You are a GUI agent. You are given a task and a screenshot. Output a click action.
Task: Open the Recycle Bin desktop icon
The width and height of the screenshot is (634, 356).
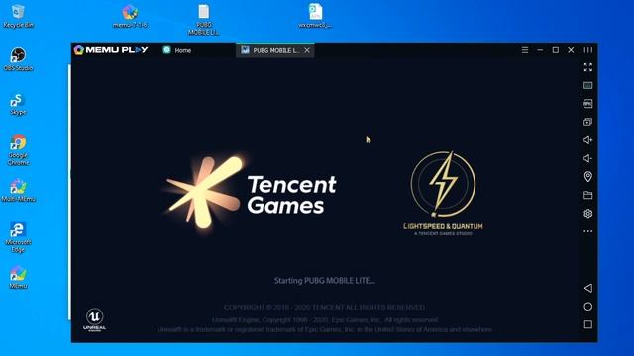click(18, 16)
